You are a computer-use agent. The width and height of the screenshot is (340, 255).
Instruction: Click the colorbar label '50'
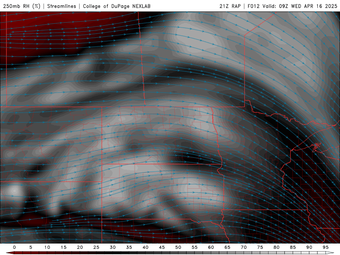[178, 247]
